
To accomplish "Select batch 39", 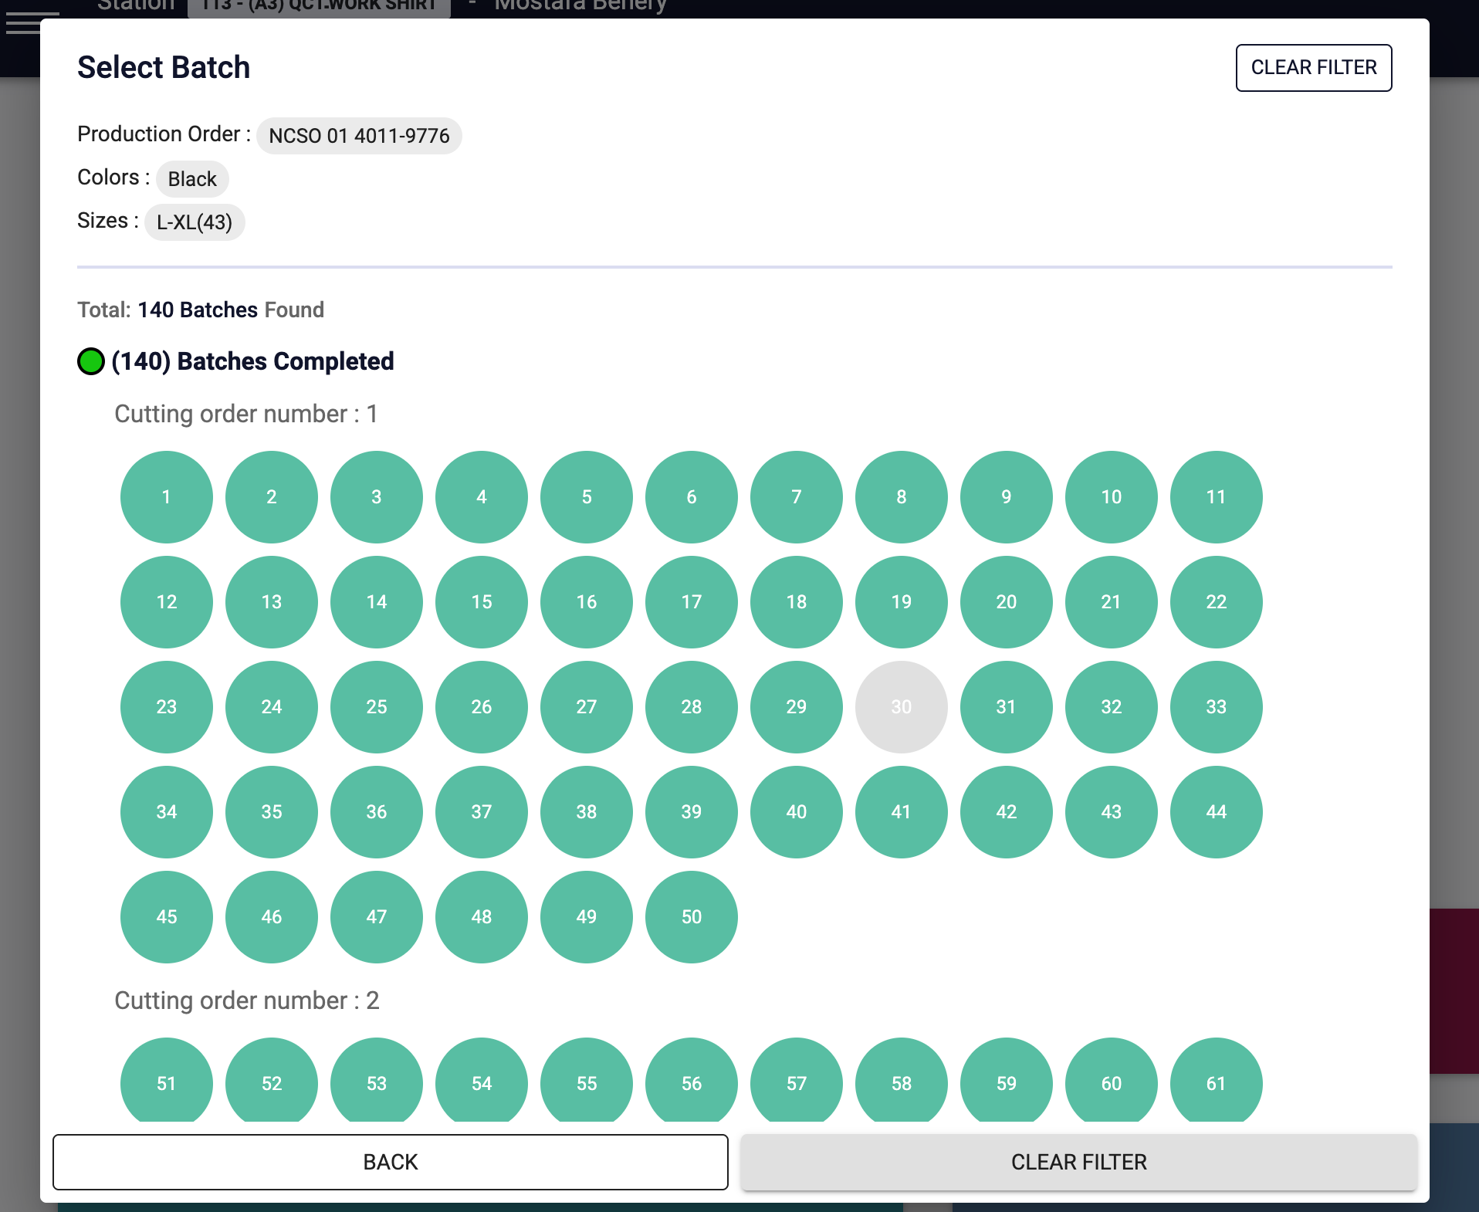I will pyautogui.click(x=692, y=812).
